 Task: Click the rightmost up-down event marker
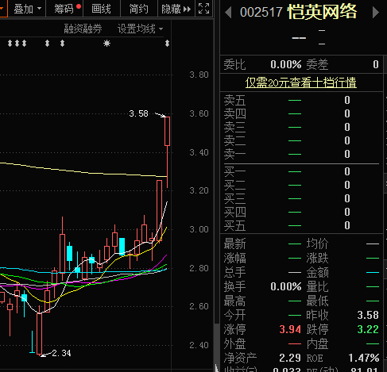pos(167,43)
